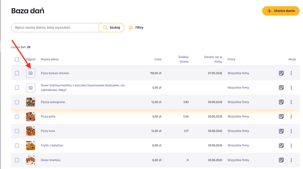Viewport: 303px width, 169px height.
Task: Select the dish name Pizza korean chicken
Action: pyautogui.click(x=55, y=73)
